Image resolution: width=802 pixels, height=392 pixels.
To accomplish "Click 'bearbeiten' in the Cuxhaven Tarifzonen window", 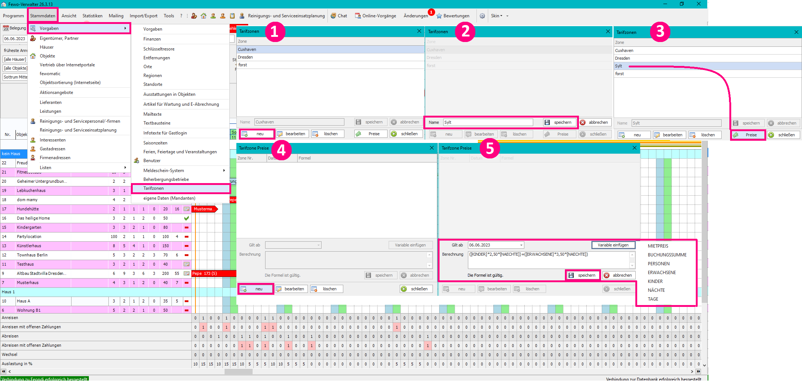I will (292, 134).
